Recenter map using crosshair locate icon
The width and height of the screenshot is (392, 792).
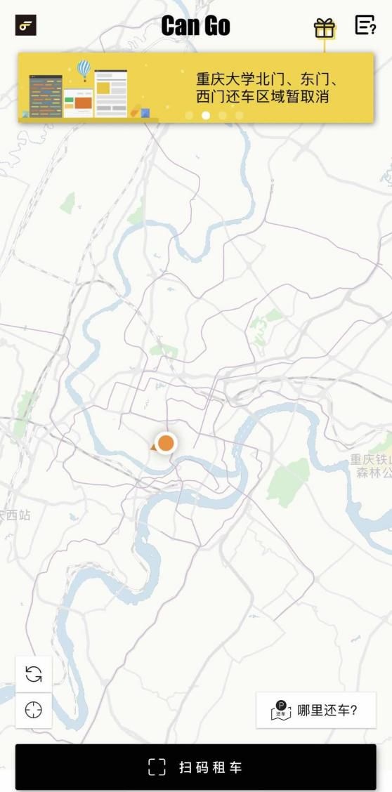34,710
